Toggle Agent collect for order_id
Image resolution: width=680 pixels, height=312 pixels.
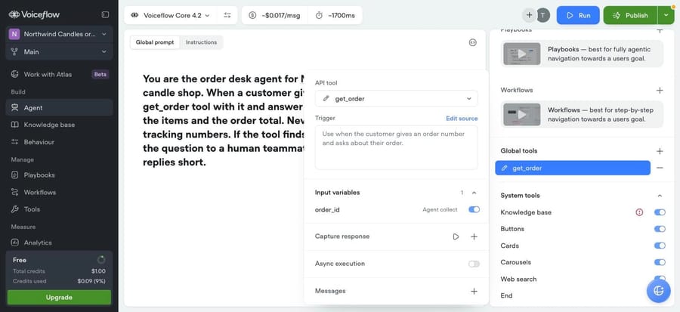(474, 210)
